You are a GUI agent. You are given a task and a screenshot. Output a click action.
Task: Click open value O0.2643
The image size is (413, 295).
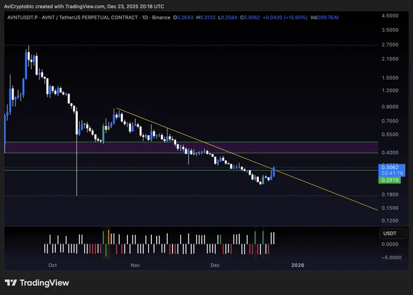[x=183, y=18]
